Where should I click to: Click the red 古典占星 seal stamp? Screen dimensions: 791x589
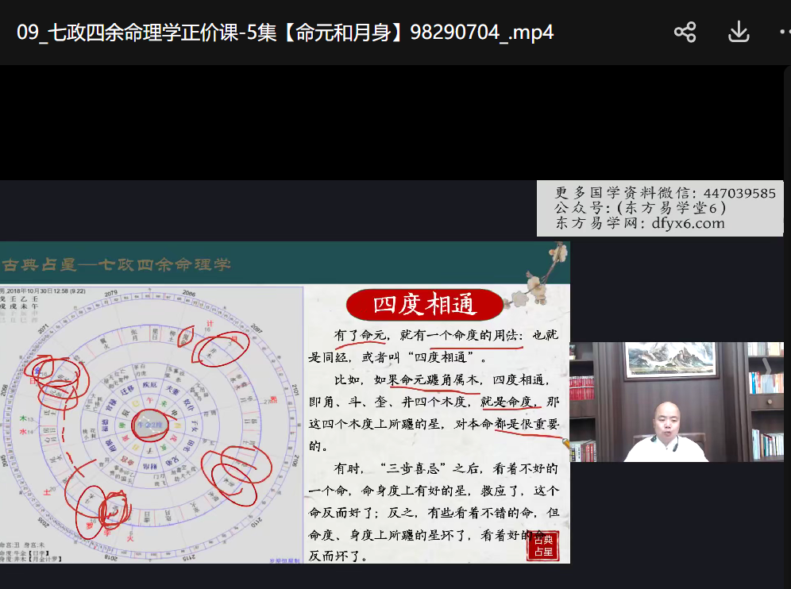click(x=544, y=547)
